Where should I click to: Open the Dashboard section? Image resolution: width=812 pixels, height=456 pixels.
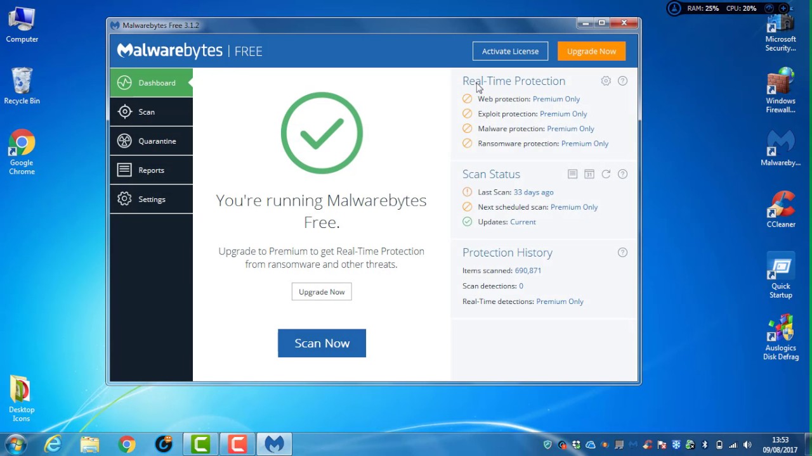tap(151, 83)
